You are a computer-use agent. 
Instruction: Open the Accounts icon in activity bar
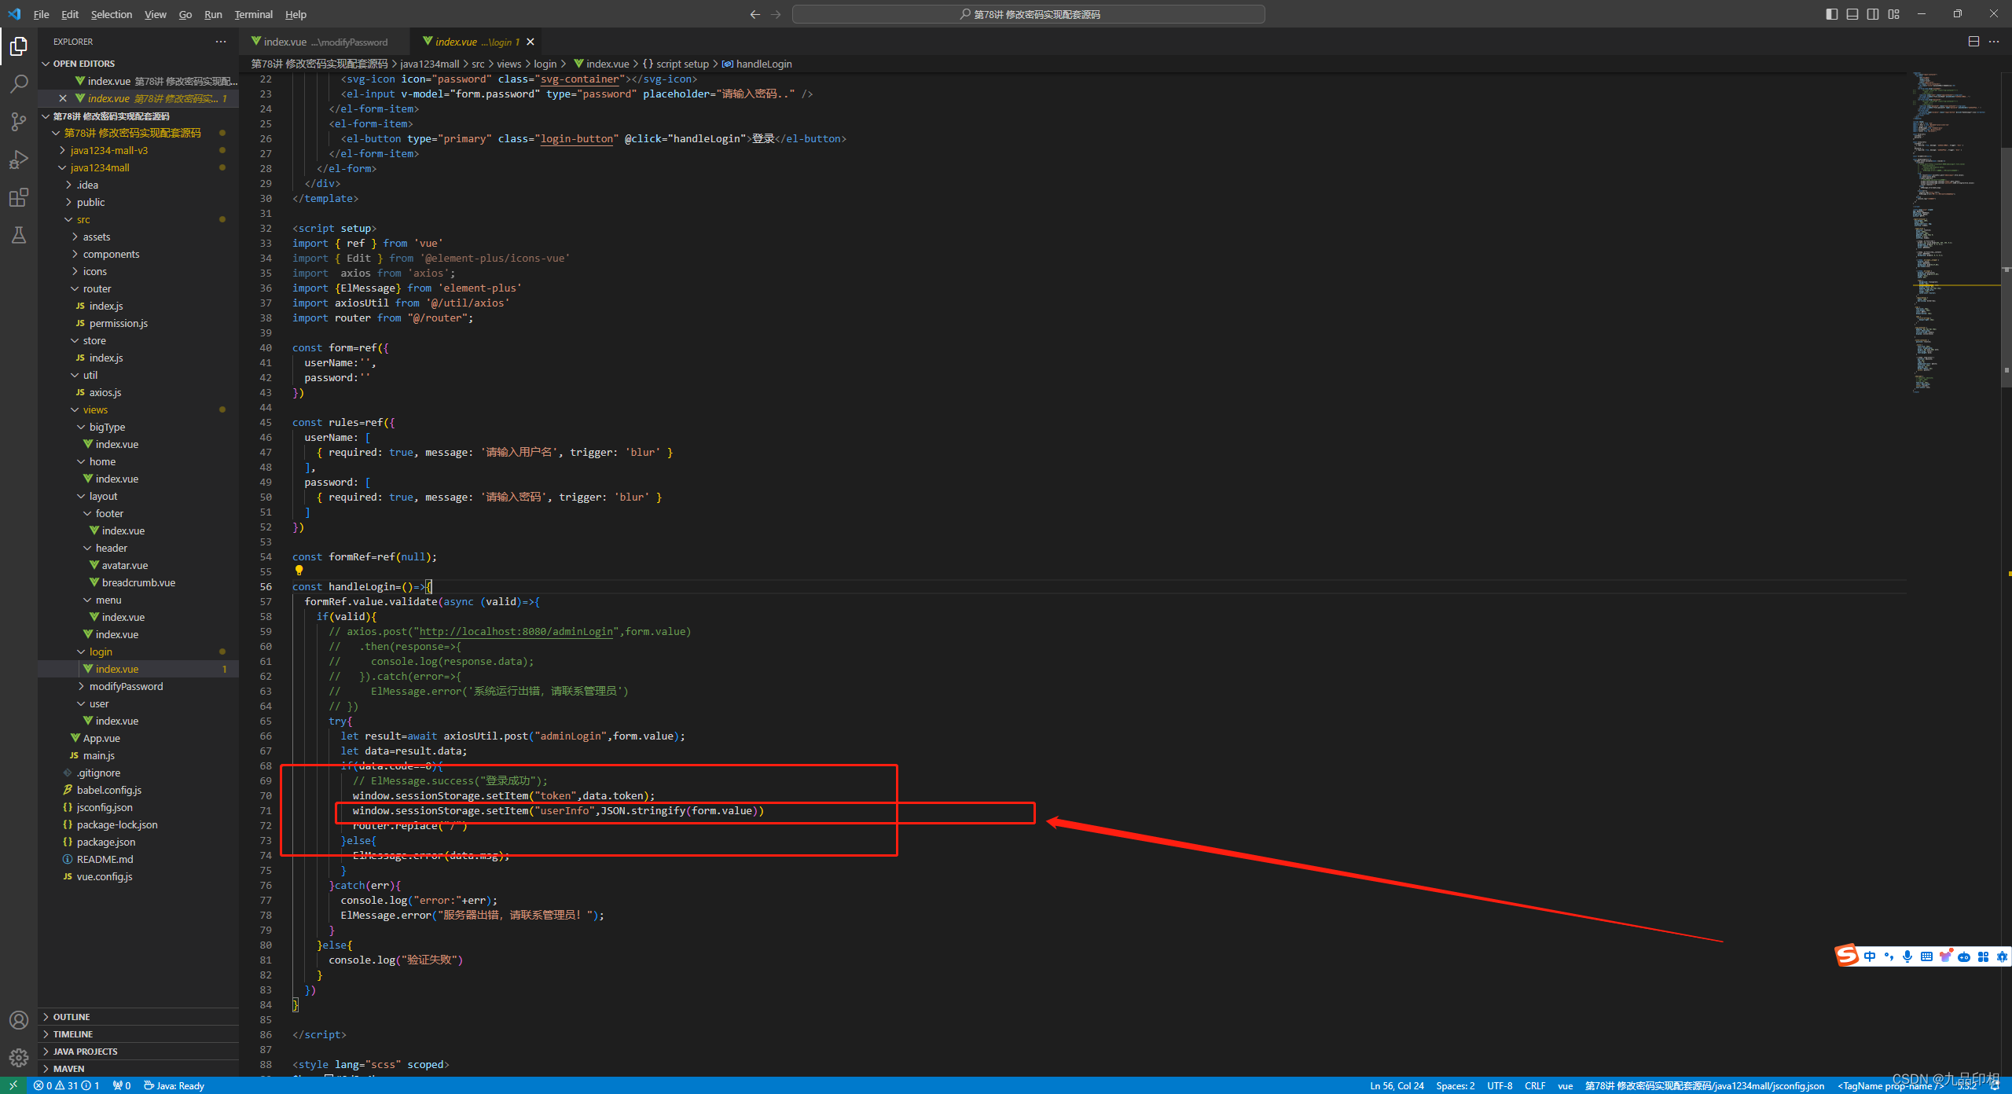(x=19, y=1020)
